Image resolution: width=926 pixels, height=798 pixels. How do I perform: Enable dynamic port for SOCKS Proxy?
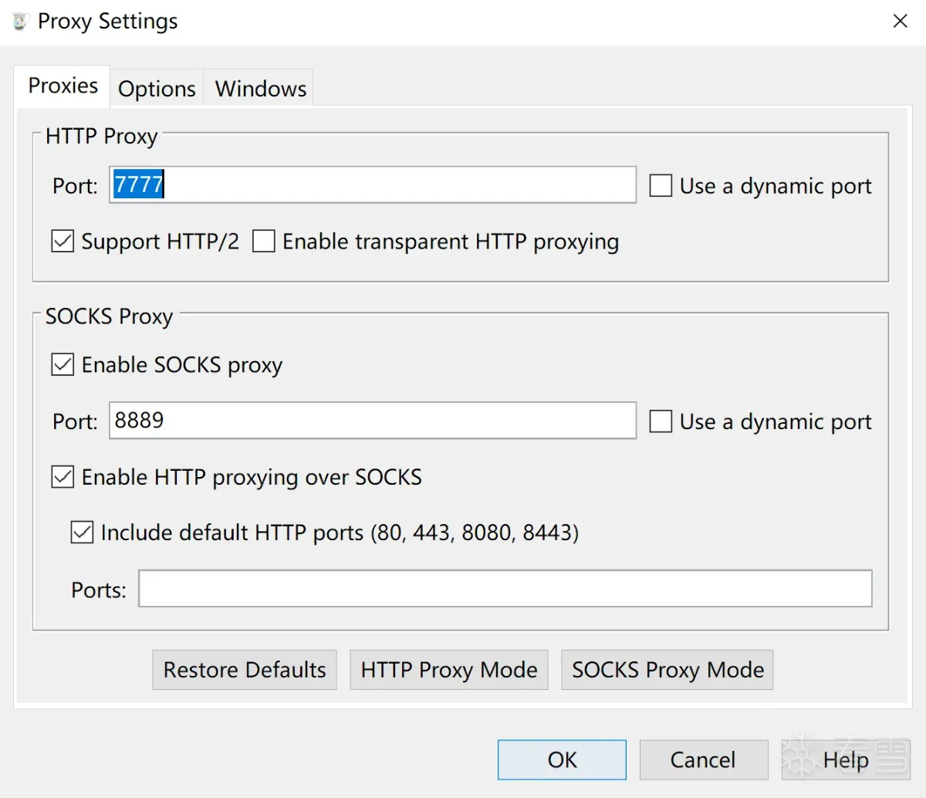[x=661, y=421]
